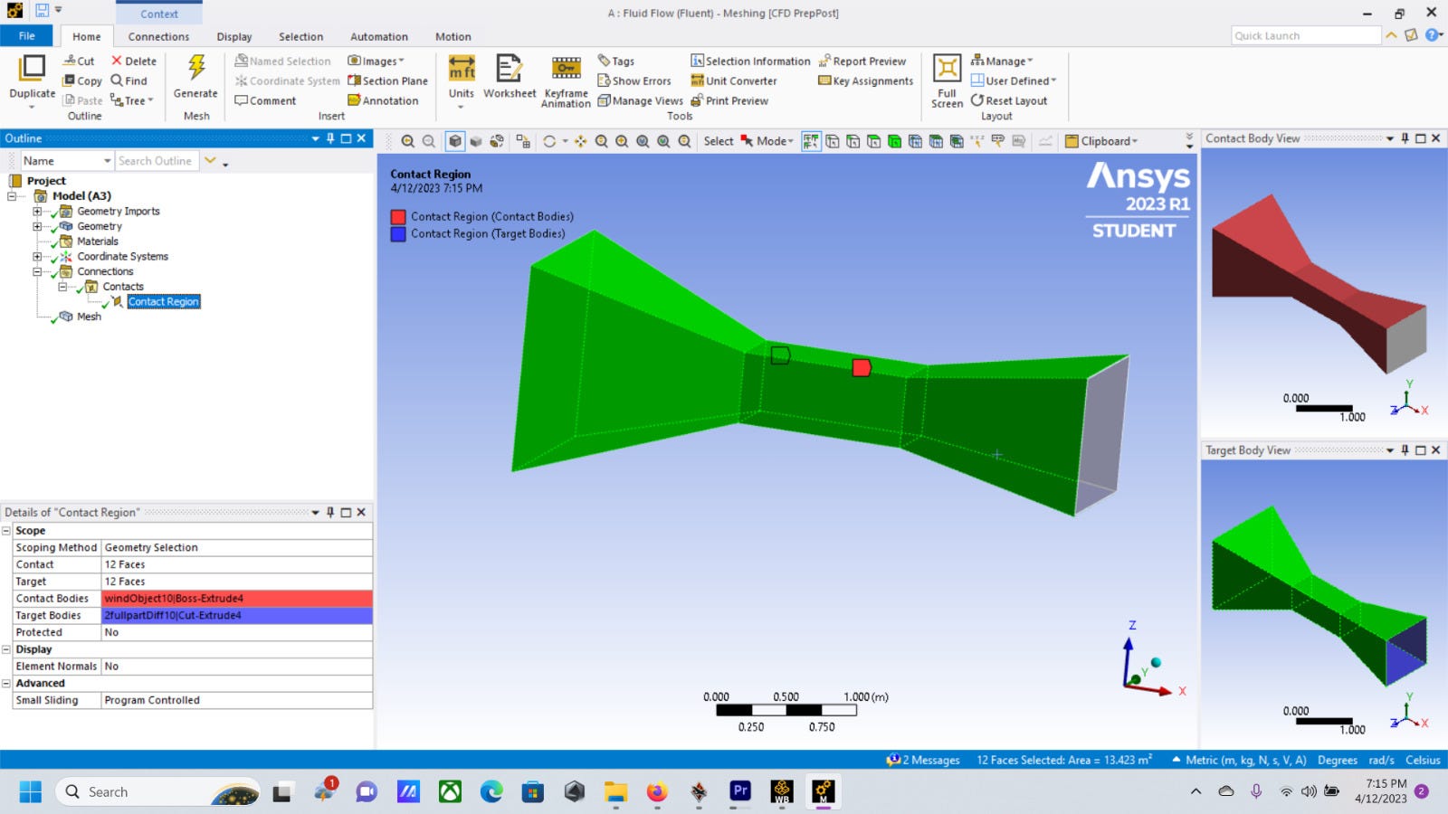Open Selection Information panel

(750, 61)
